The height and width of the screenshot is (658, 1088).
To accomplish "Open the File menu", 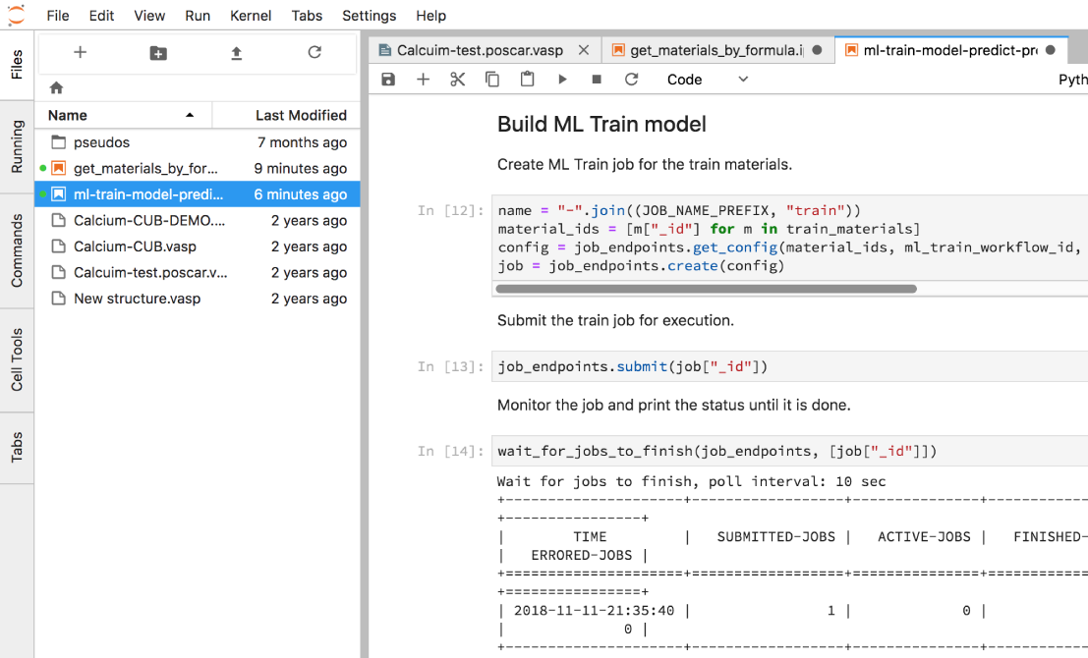I will 58,16.
